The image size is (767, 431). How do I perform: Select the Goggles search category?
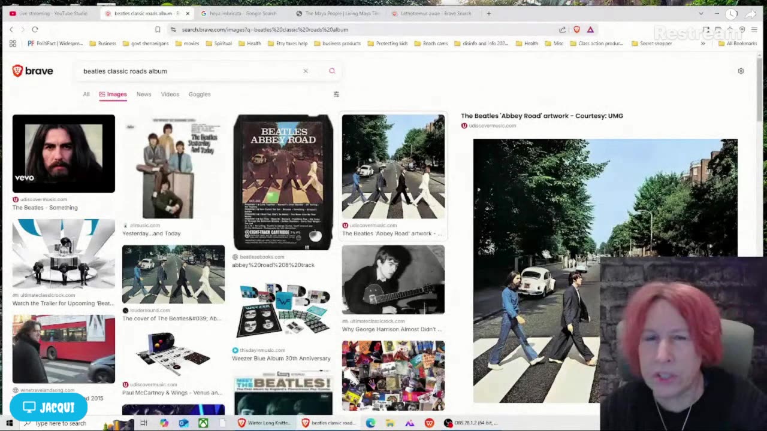(200, 94)
